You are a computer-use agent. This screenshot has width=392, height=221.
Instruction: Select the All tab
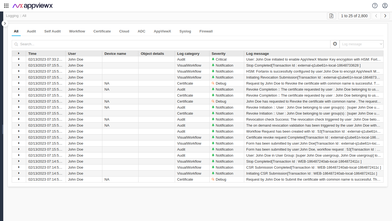[16, 31]
